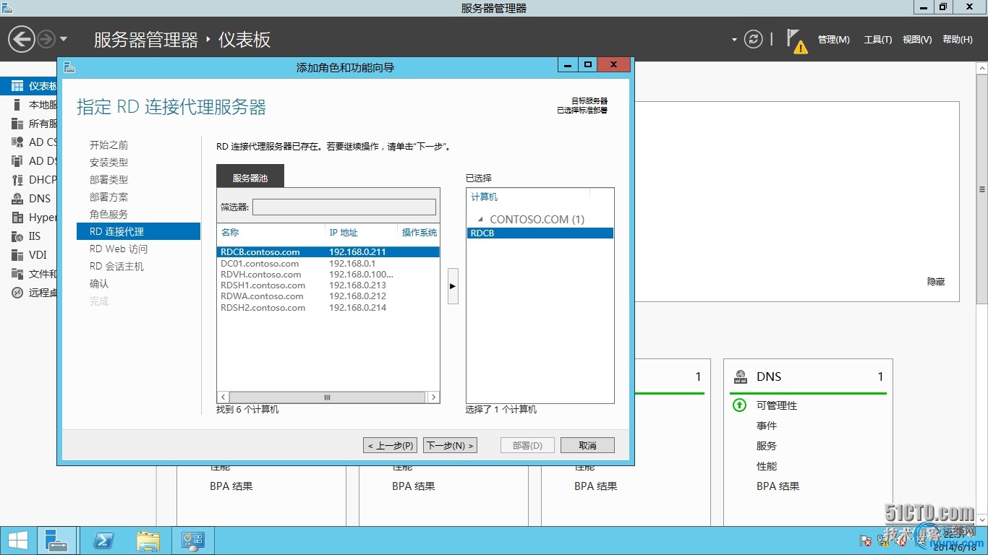
Task: Go to wizard step 安装类型
Action: pos(108,163)
